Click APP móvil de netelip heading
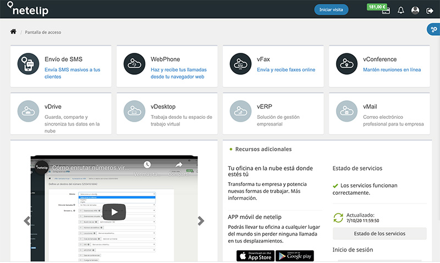This screenshot has height=263, width=440. point(255,217)
